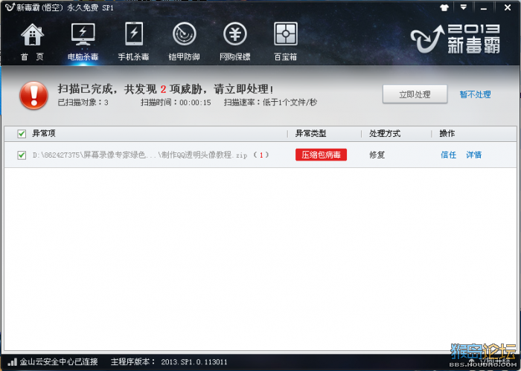Click the version 2013.SP1.0.113011 text
The height and width of the screenshot is (371, 521).
194,362
